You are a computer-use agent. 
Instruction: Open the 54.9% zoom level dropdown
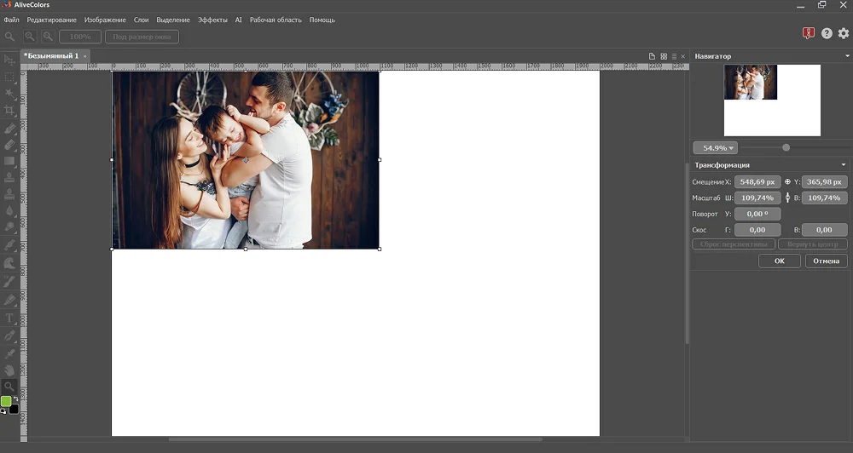pyautogui.click(x=715, y=148)
